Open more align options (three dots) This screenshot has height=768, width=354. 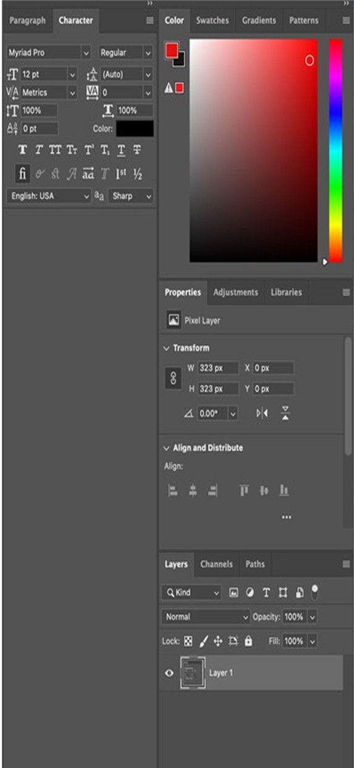tap(286, 517)
